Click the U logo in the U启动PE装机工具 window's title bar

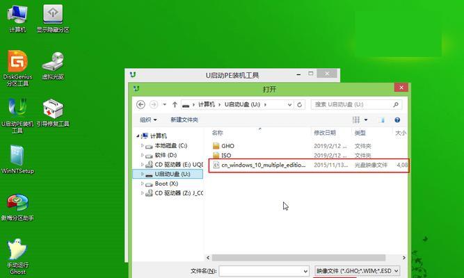click(x=133, y=74)
